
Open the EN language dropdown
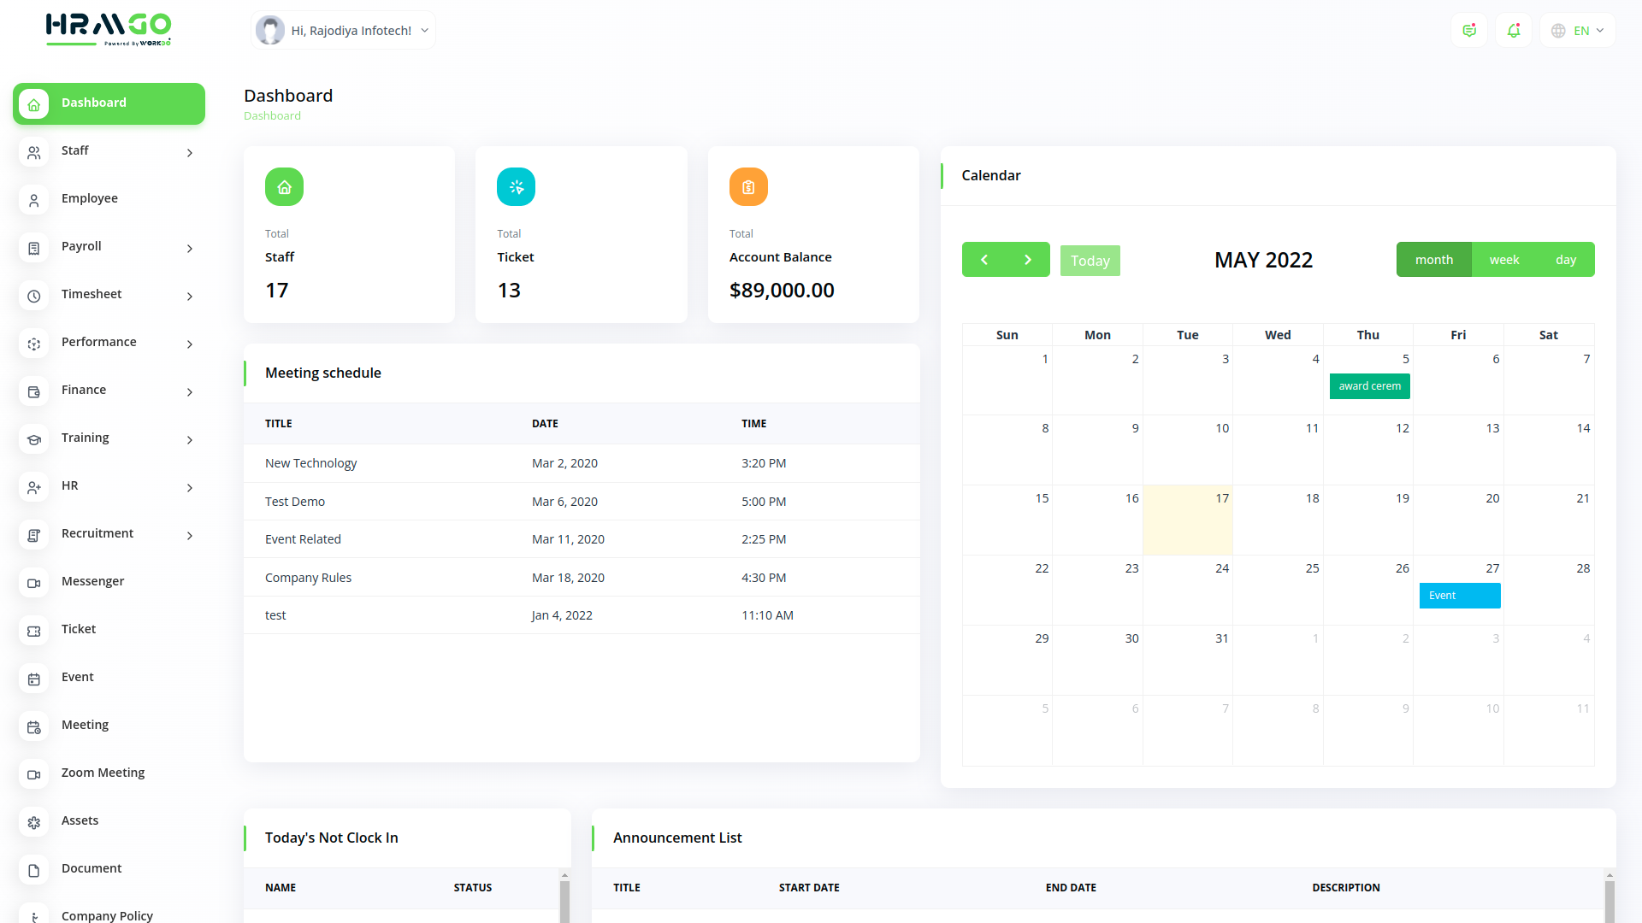coord(1578,31)
